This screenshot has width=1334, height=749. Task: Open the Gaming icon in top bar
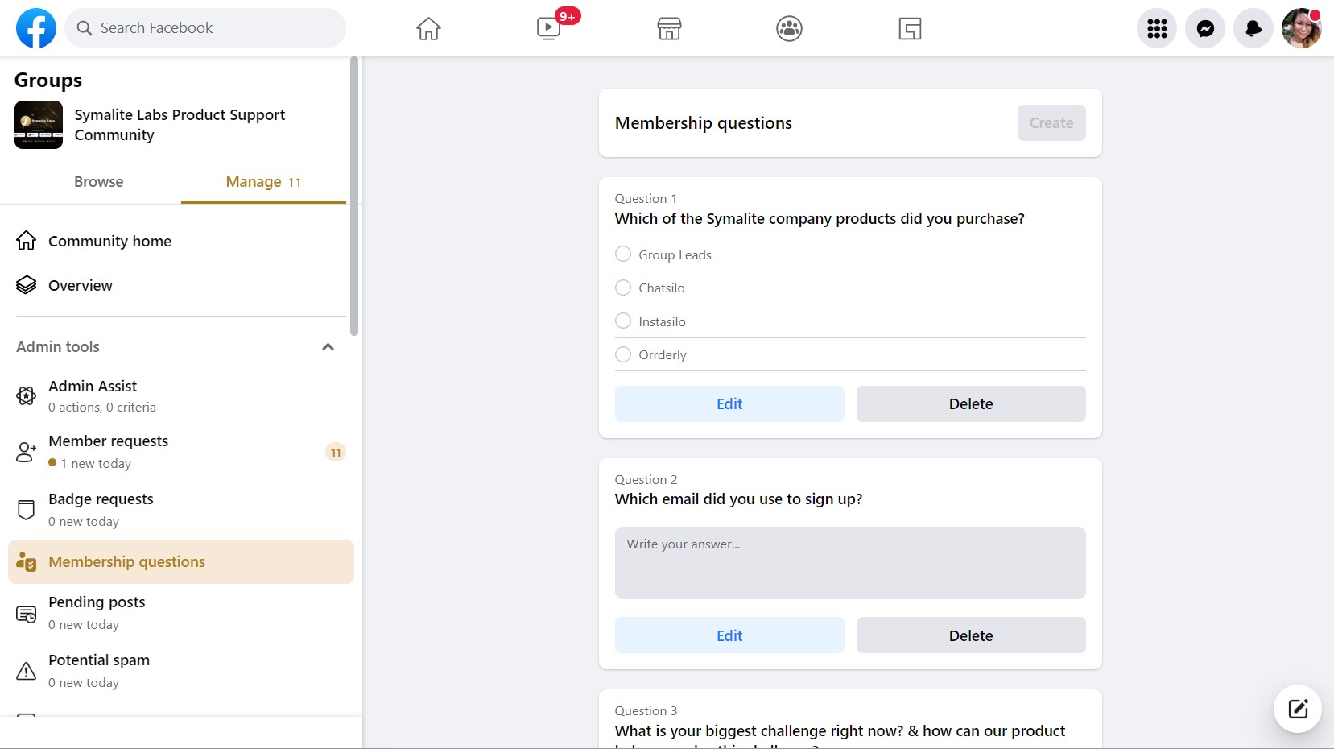click(x=909, y=28)
